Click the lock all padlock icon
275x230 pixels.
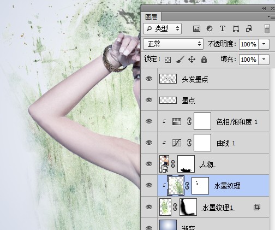point(204,60)
